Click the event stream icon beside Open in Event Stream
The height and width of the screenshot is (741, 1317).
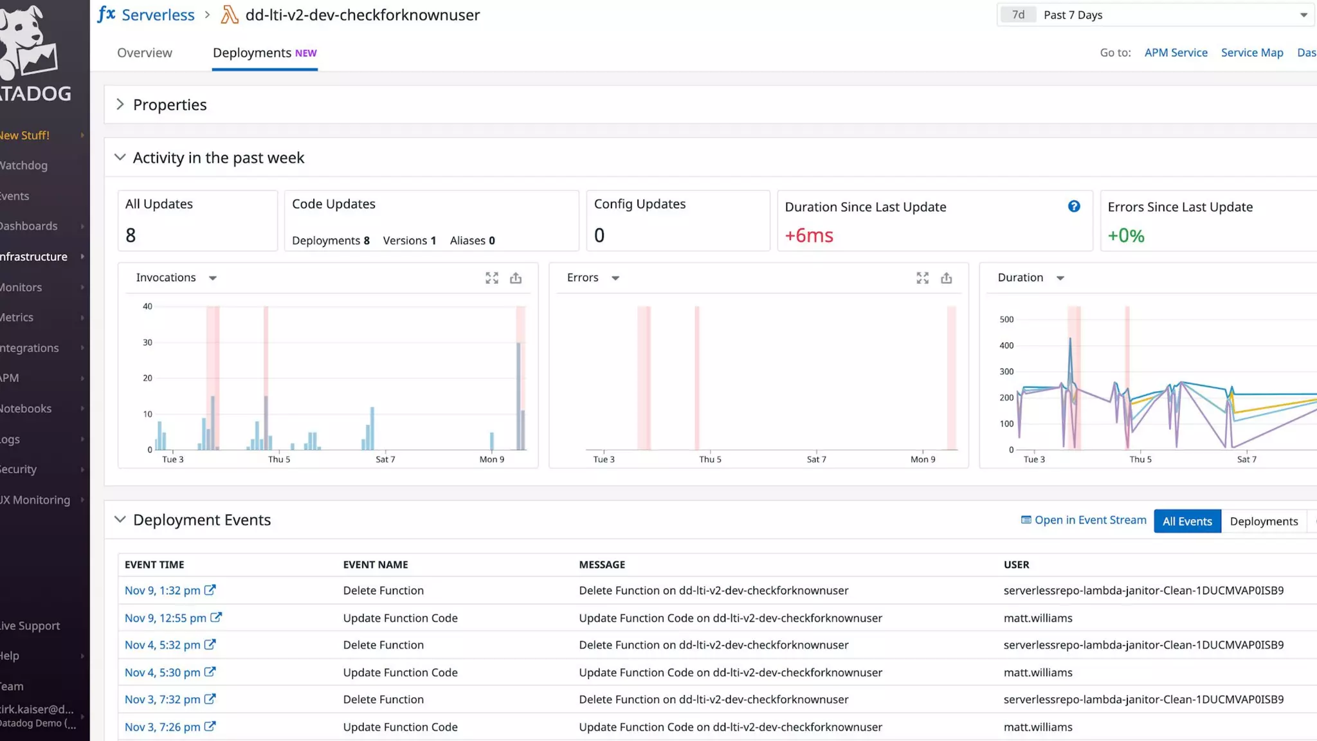click(x=1026, y=520)
